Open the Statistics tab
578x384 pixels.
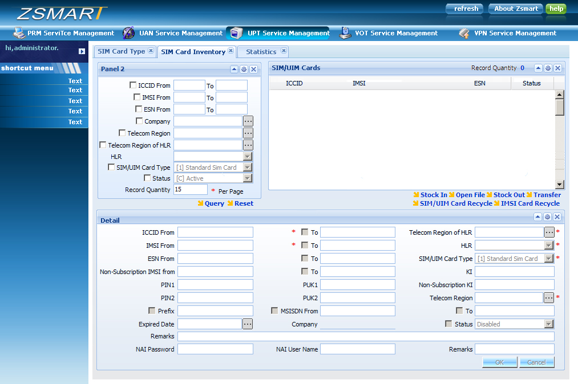[261, 52]
